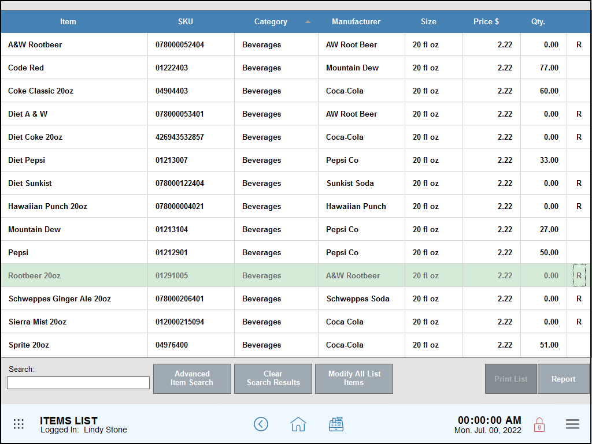Click the R flag on Diet Coke 20oz row
This screenshot has width=592, height=444.
point(579,137)
